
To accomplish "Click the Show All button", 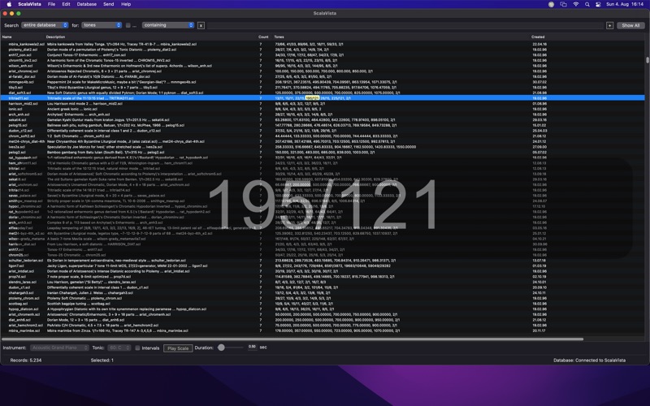I will tap(630, 26).
